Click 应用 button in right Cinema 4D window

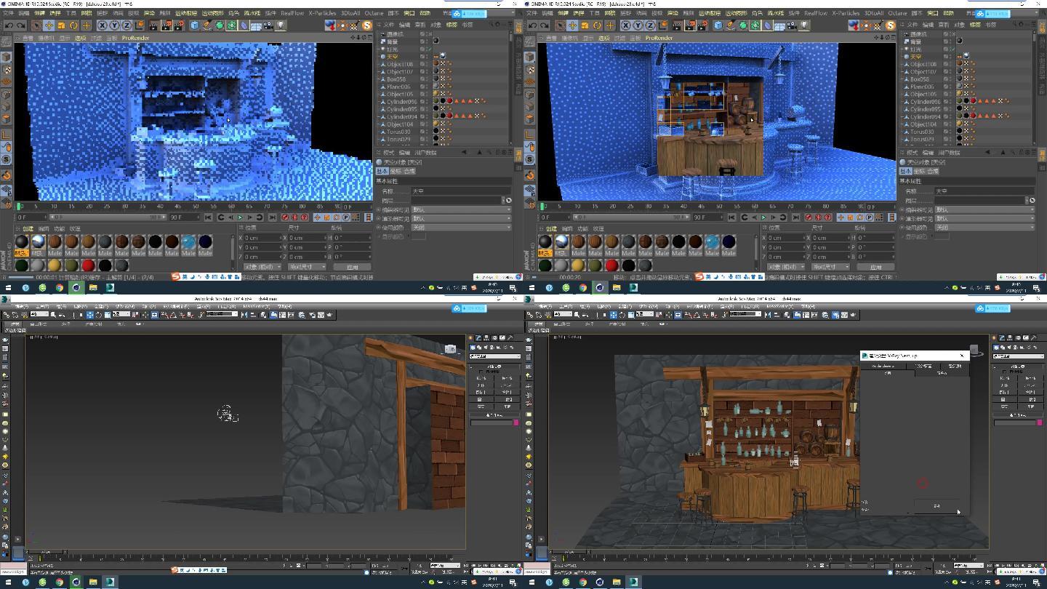coord(875,266)
